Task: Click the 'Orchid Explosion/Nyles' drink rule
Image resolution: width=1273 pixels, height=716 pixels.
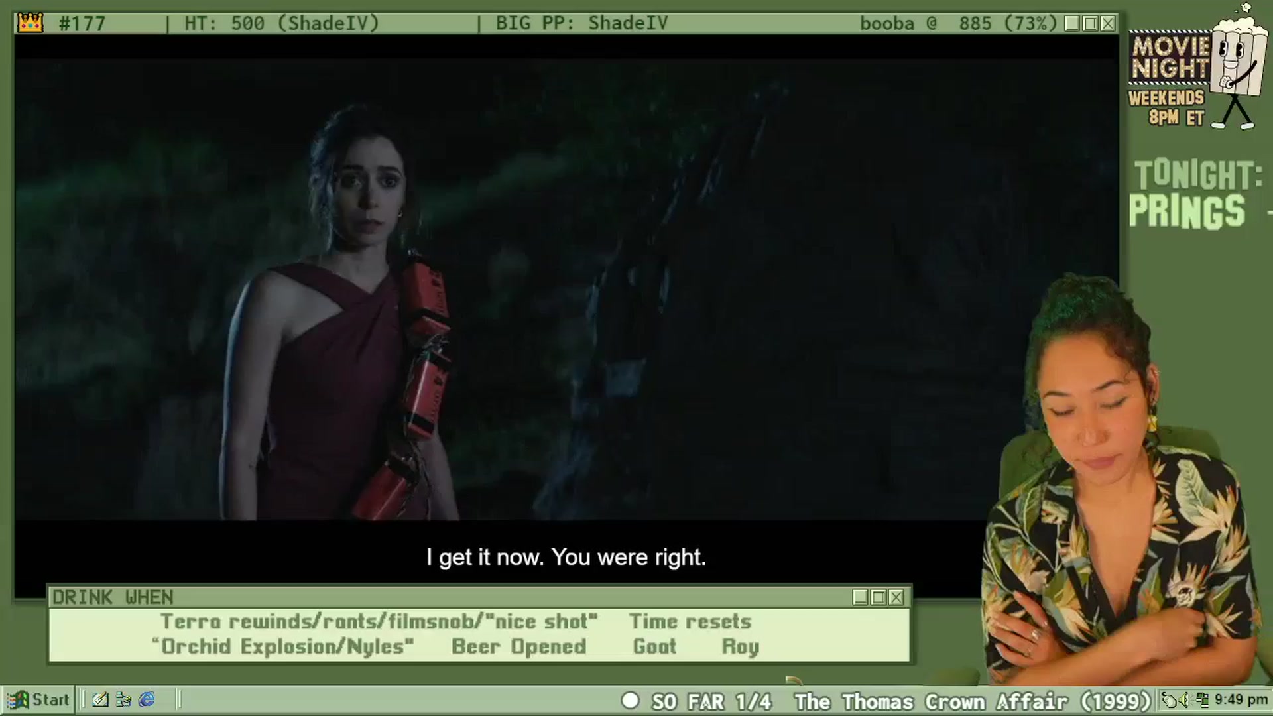Action: (283, 646)
